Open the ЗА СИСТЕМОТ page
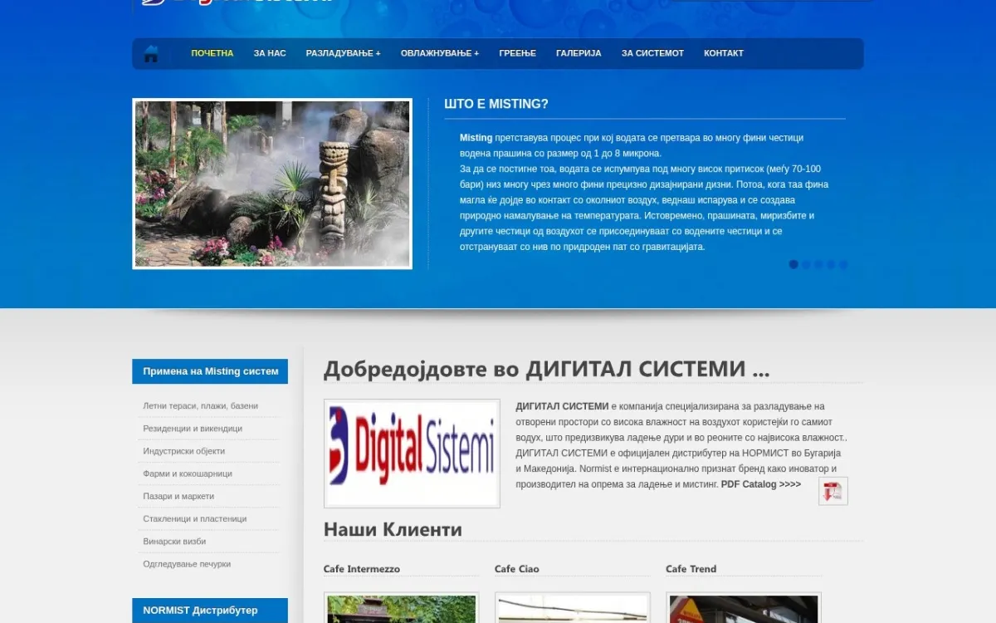Image resolution: width=996 pixels, height=623 pixels. point(653,53)
